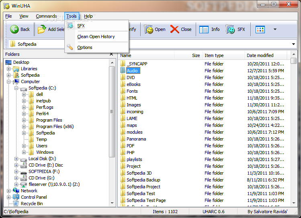Click the Open archive smiley icon
Viewport: 301px width, 218px height.
(x=148, y=29)
